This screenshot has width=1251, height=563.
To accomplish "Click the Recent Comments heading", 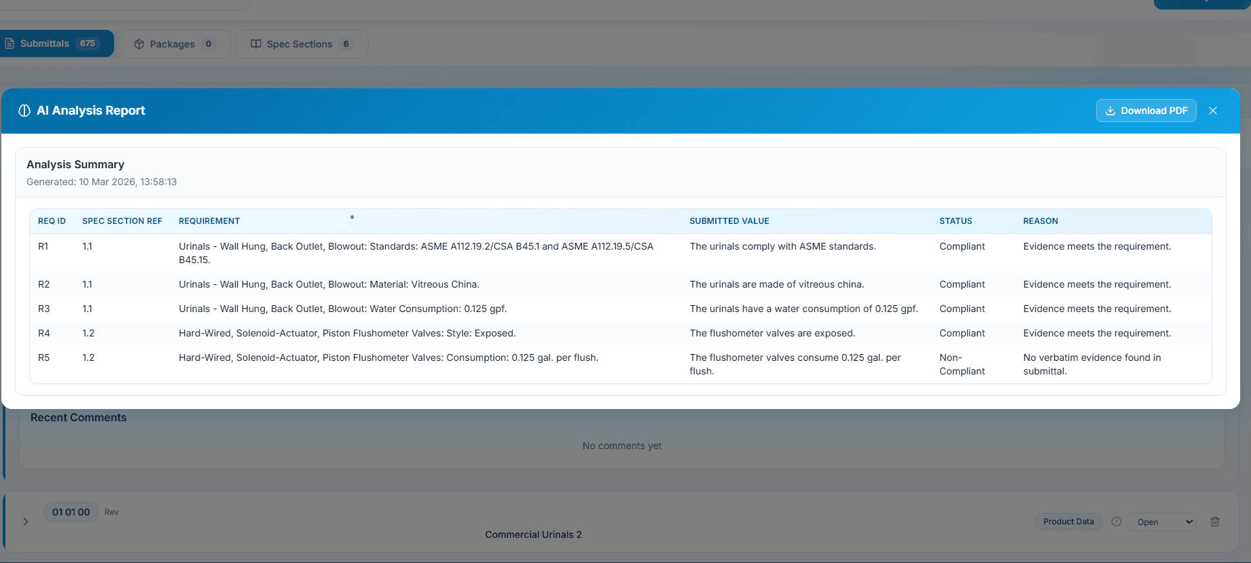I will coord(78,418).
